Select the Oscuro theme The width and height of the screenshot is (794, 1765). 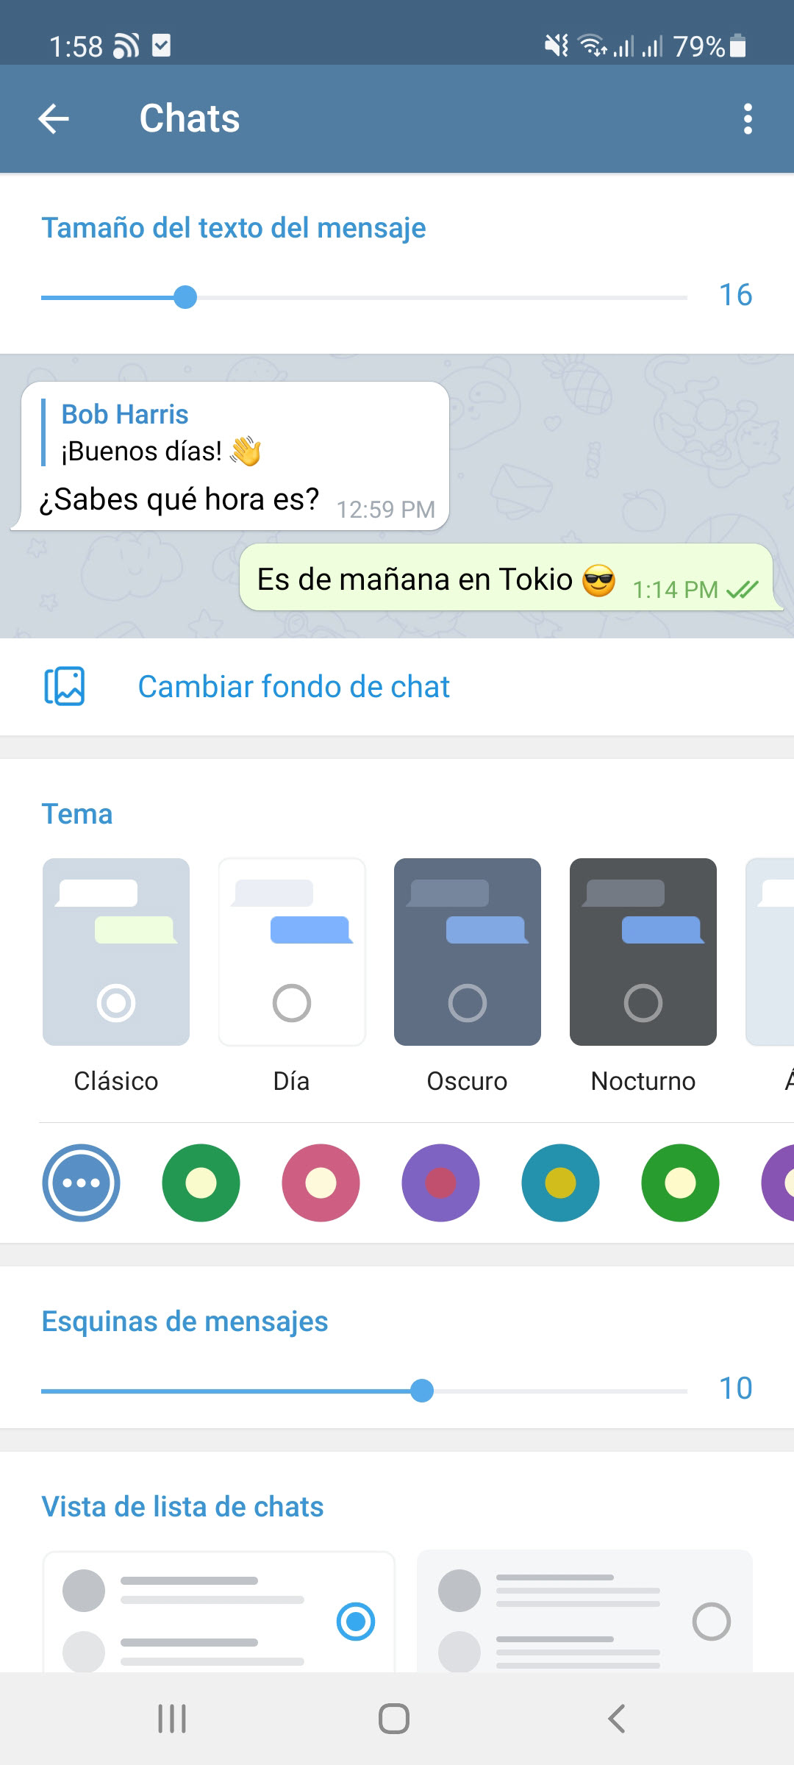click(468, 952)
